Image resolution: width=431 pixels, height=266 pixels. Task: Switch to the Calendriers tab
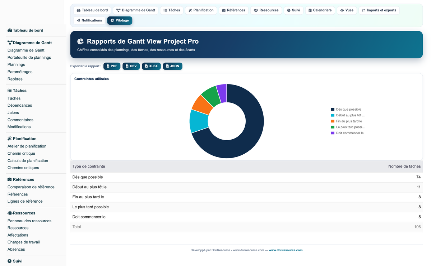click(320, 10)
